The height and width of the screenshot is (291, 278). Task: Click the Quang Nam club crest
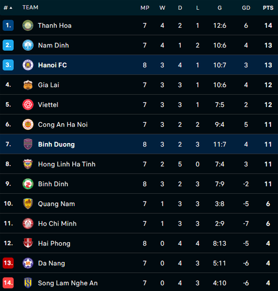coord(28,204)
